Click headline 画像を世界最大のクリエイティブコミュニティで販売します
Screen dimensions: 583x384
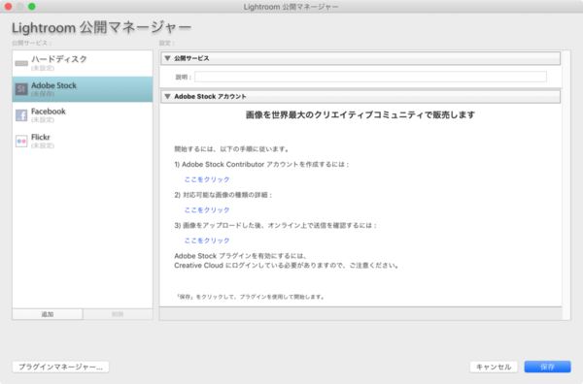point(360,115)
